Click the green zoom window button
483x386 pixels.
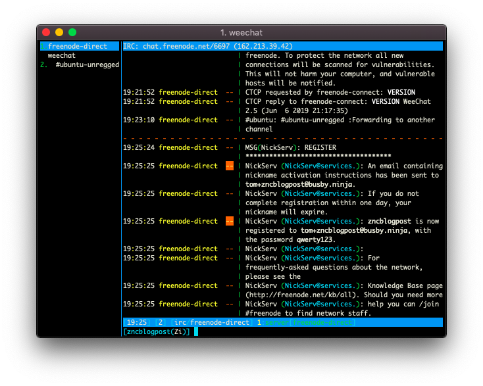(x=72, y=32)
